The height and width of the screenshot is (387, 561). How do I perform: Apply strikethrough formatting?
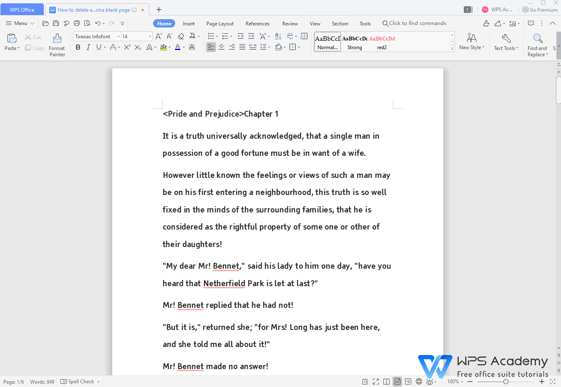coord(113,47)
